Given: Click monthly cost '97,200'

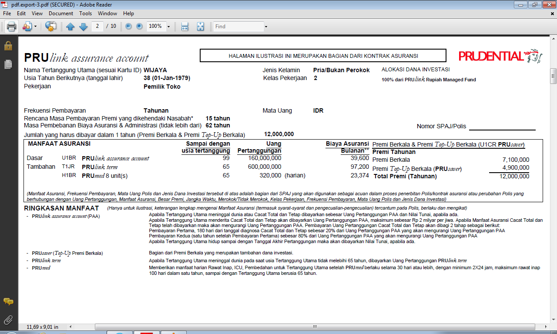Looking at the screenshot, I should pos(359,167).
